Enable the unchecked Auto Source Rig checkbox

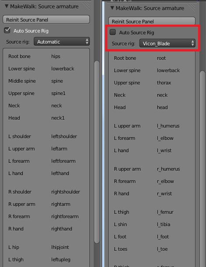(x=113, y=32)
